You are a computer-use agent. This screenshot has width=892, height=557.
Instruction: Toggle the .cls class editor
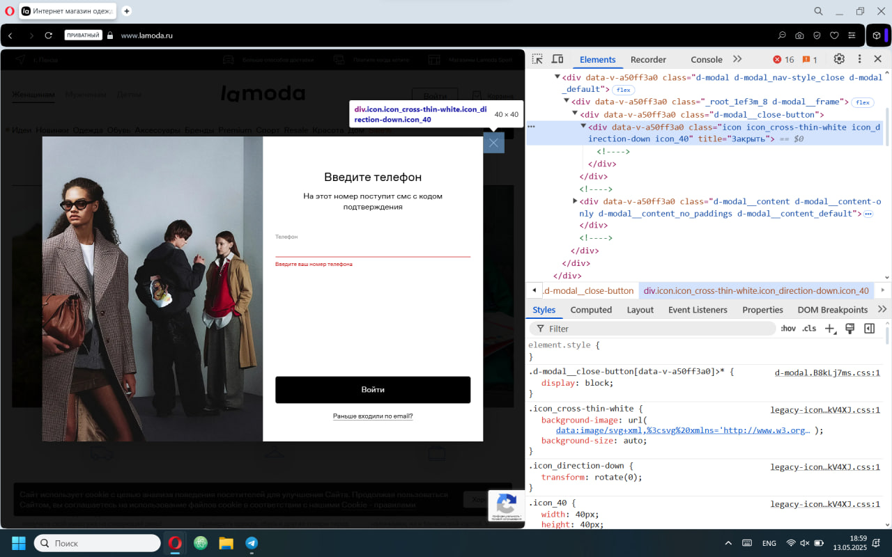809,328
